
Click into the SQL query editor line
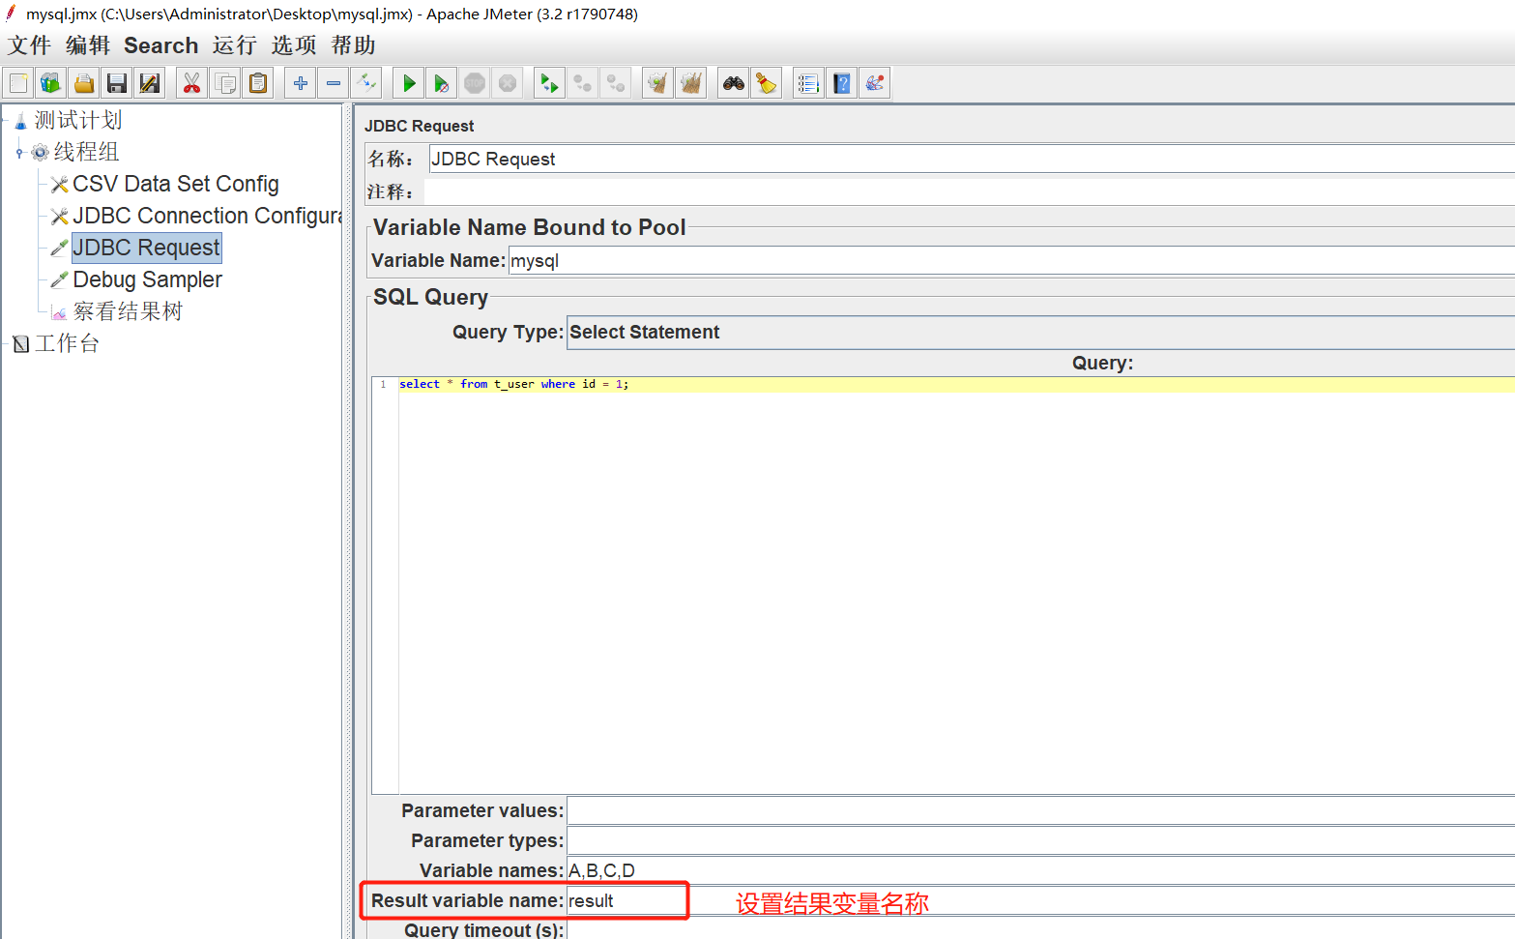956,384
